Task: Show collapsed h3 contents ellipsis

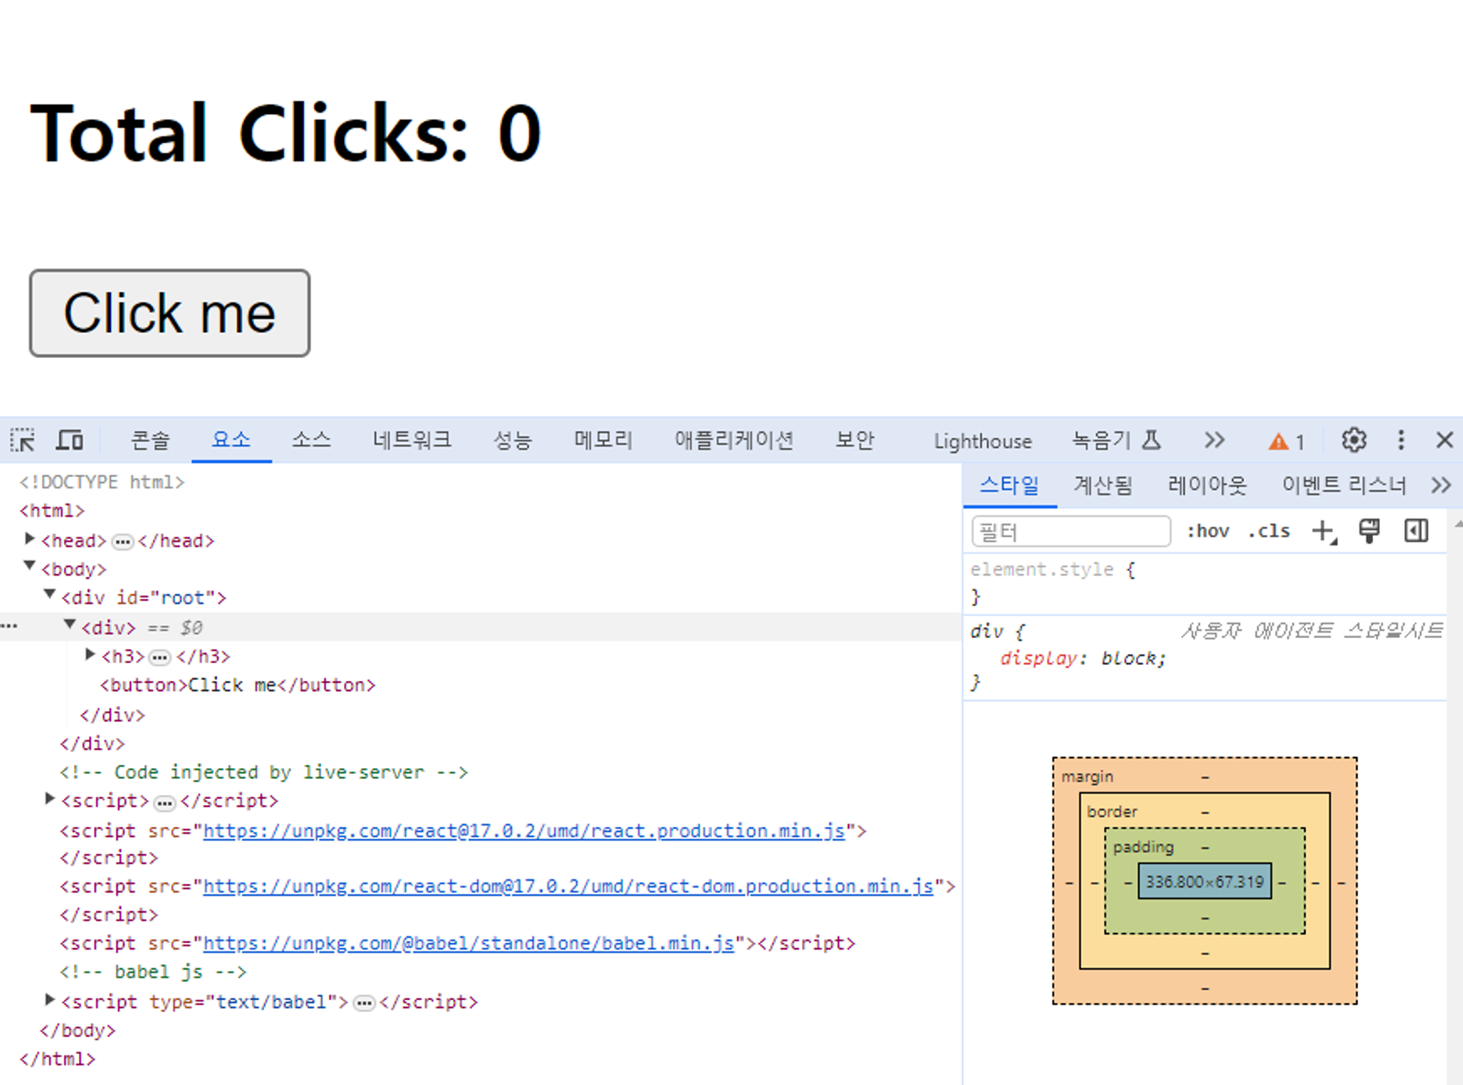Action: point(160,658)
